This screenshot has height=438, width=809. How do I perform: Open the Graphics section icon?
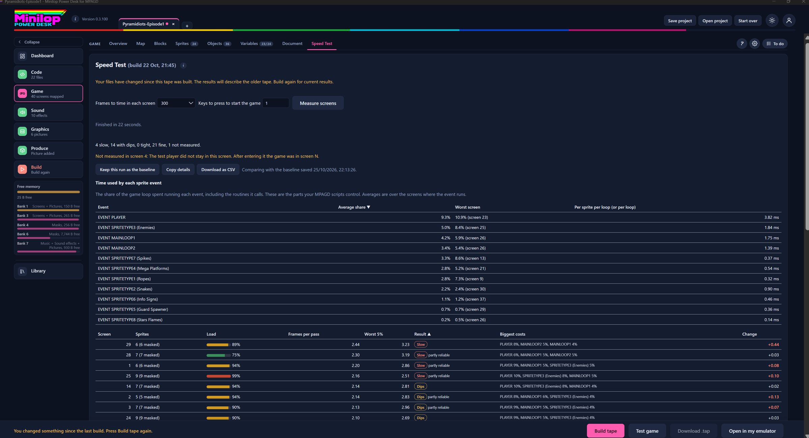click(x=22, y=132)
